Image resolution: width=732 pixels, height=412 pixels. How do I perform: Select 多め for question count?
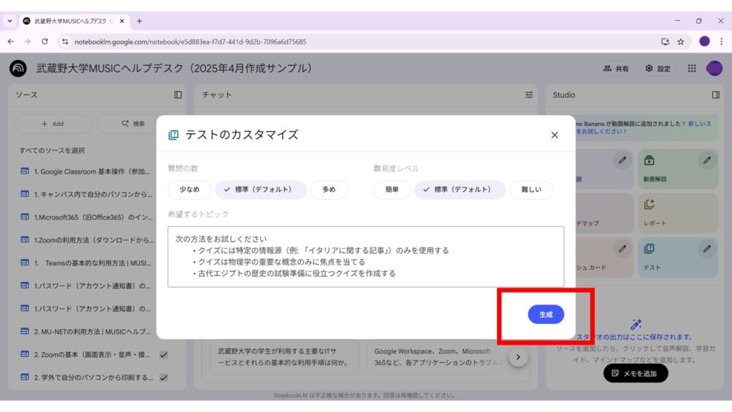pos(329,190)
